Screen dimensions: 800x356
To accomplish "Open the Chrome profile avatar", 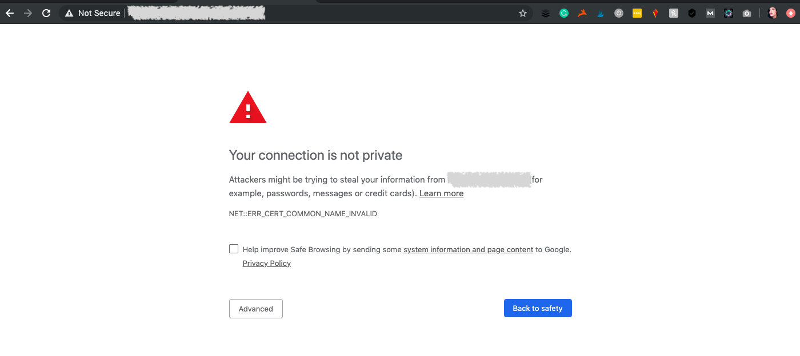I will point(773,13).
